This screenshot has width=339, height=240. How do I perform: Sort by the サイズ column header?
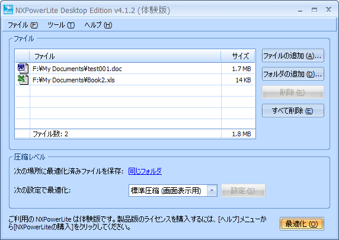(238, 56)
